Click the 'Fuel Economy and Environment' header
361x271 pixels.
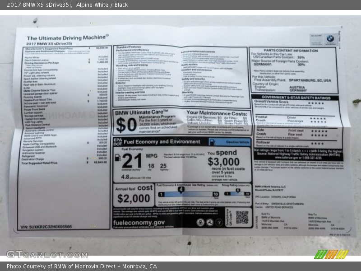pyautogui.click(x=162, y=142)
